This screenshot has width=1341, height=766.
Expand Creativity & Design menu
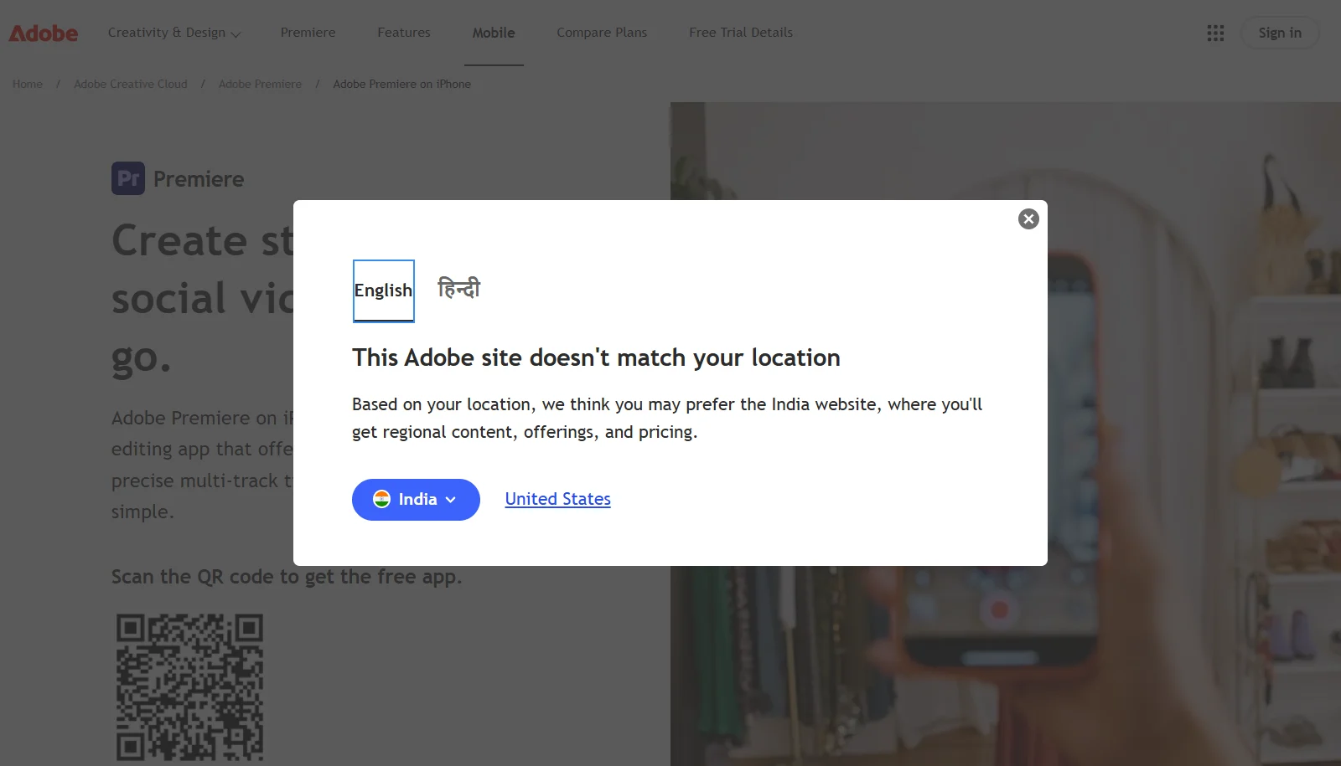(x=174, y=33)
